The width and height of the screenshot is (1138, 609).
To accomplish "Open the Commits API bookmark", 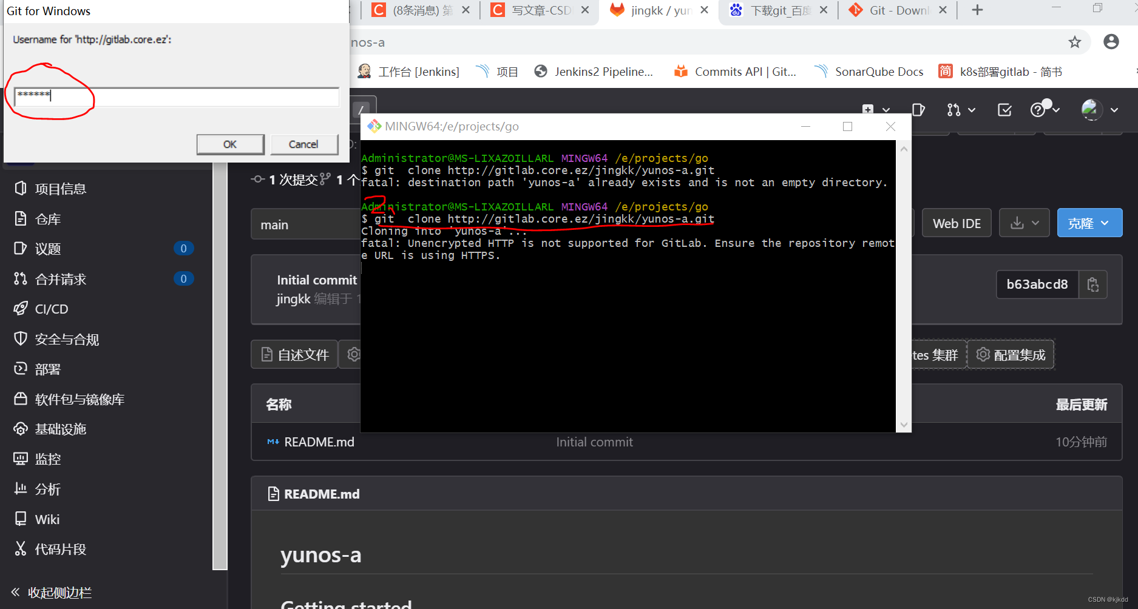I will click(735, 72).
